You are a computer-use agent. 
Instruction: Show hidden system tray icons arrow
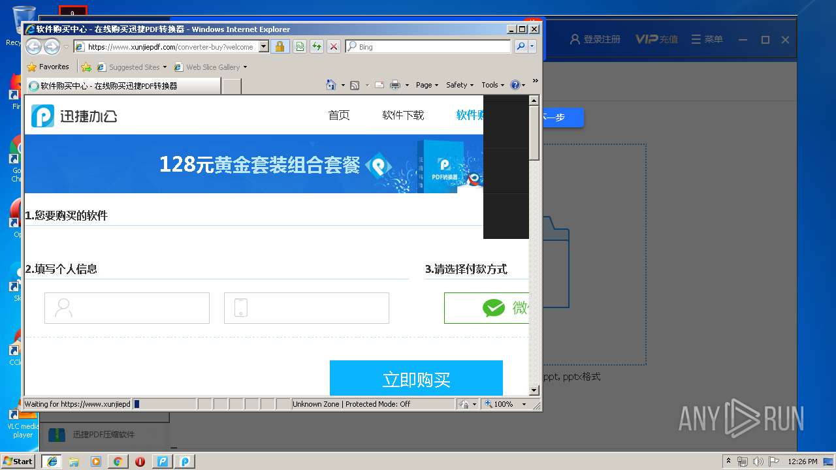[728, 462]
